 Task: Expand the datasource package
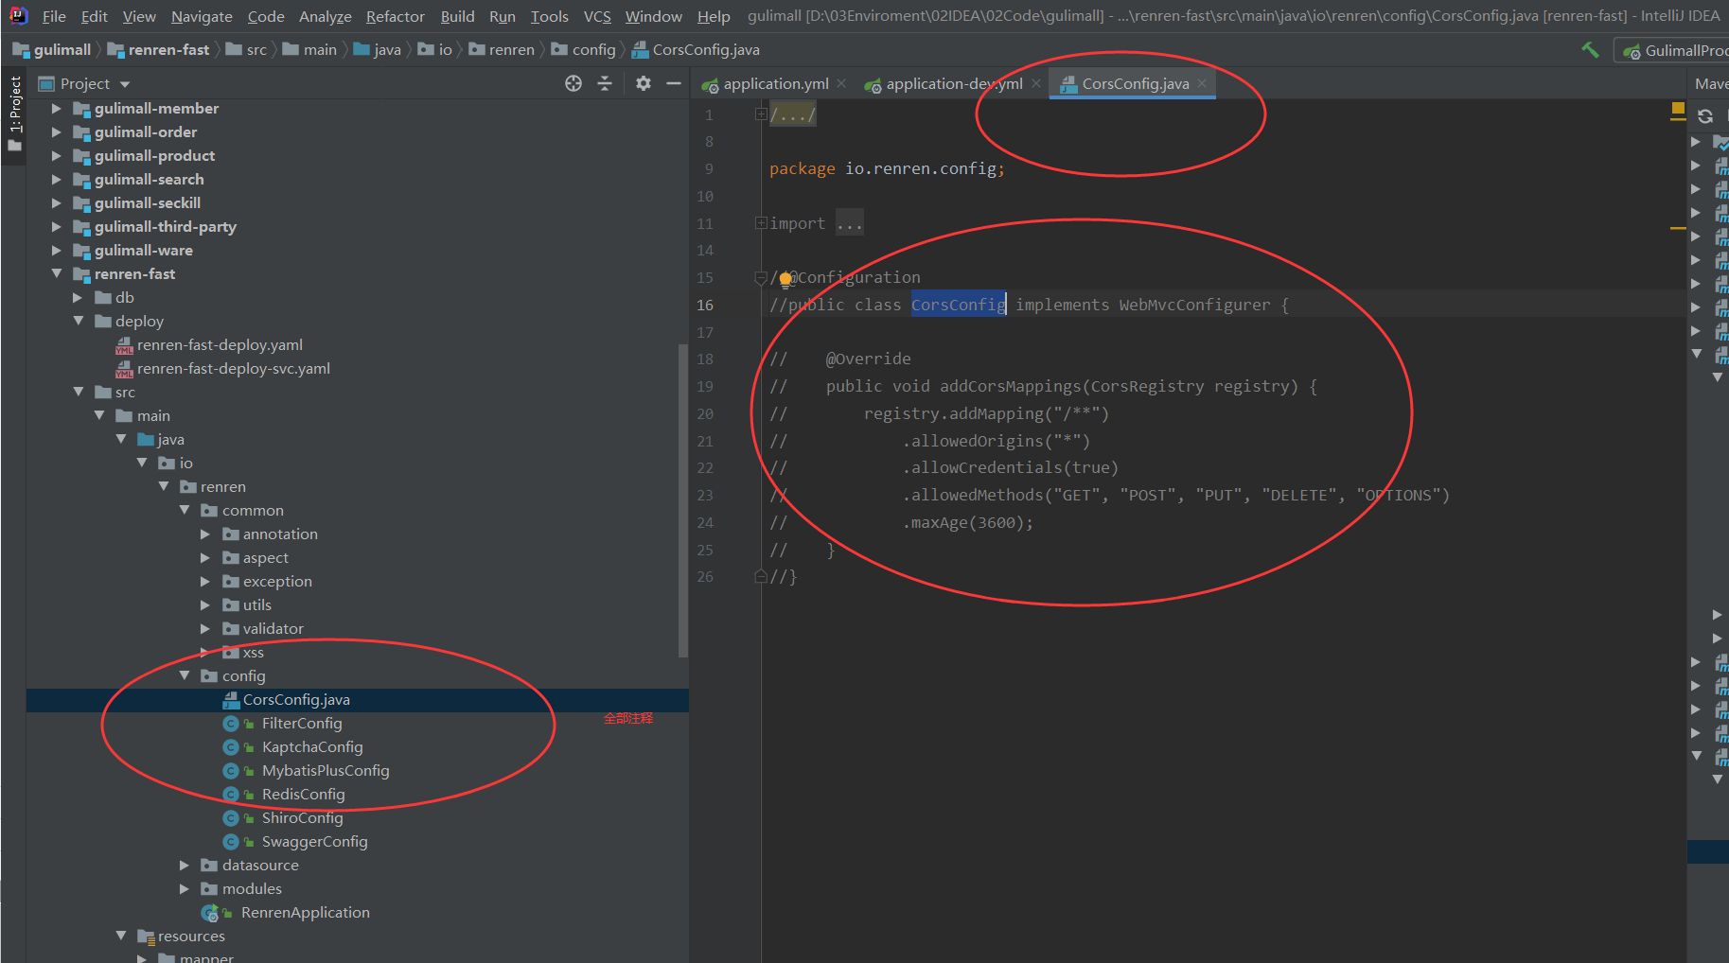185,865
